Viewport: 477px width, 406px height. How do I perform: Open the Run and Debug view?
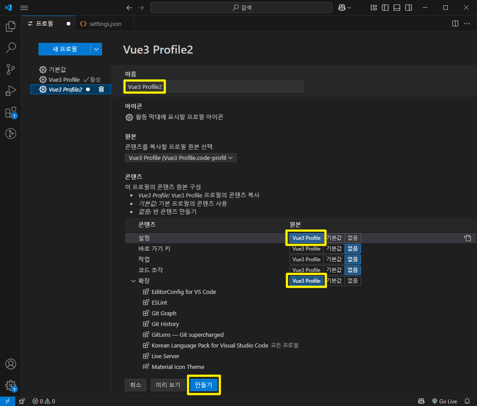tap(11, 91)
